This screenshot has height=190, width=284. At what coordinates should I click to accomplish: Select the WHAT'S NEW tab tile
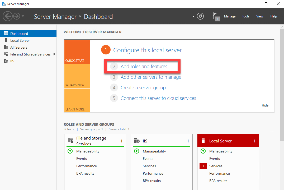pos(77,76)
